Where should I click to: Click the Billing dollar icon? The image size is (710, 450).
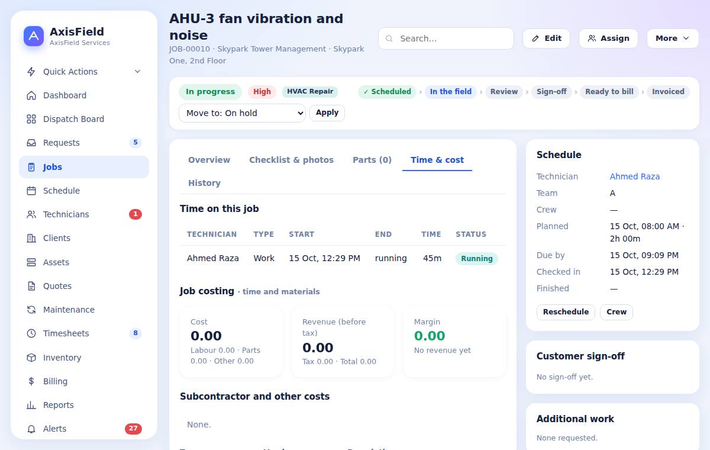click(x=31, y=381)
